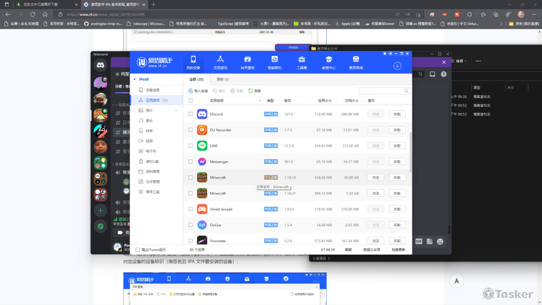Image resolution: width=542 pixels, height=305 pixels.
Task: Select 音乐 music in the sidebar
Action: [x=149, y=120]
